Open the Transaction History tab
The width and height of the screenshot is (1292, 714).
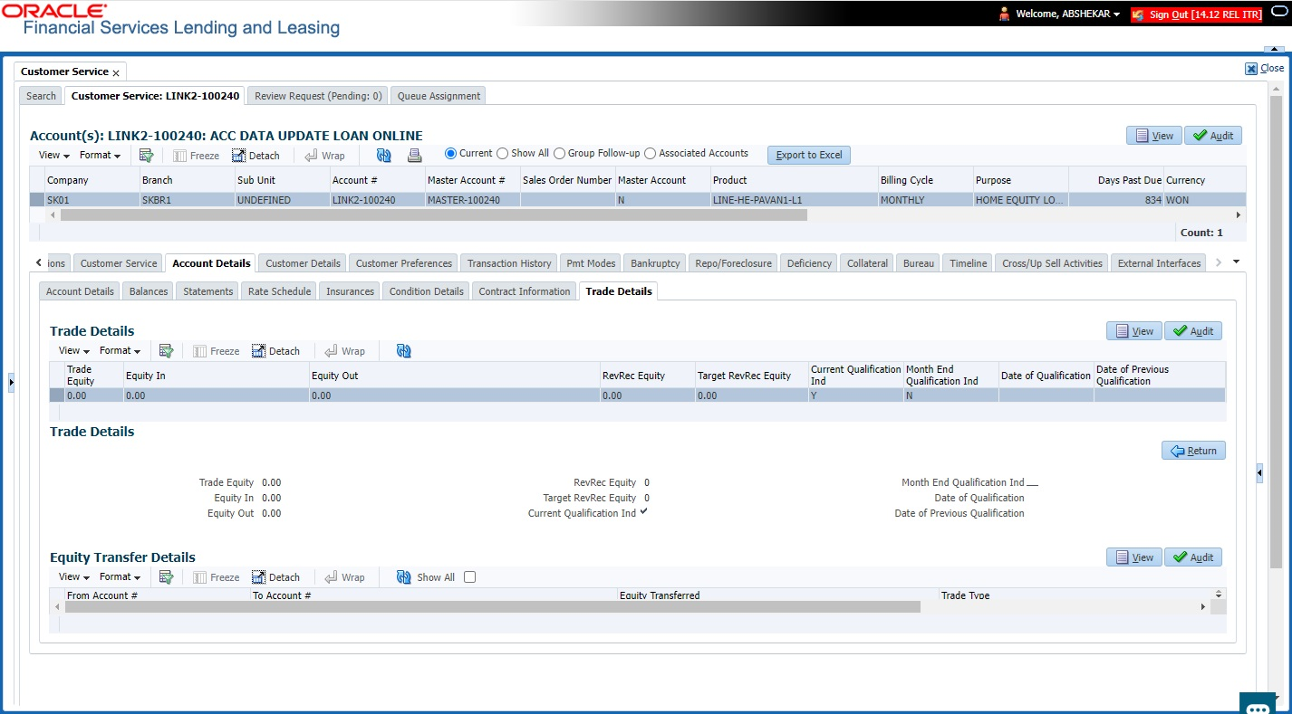[509, 263]
